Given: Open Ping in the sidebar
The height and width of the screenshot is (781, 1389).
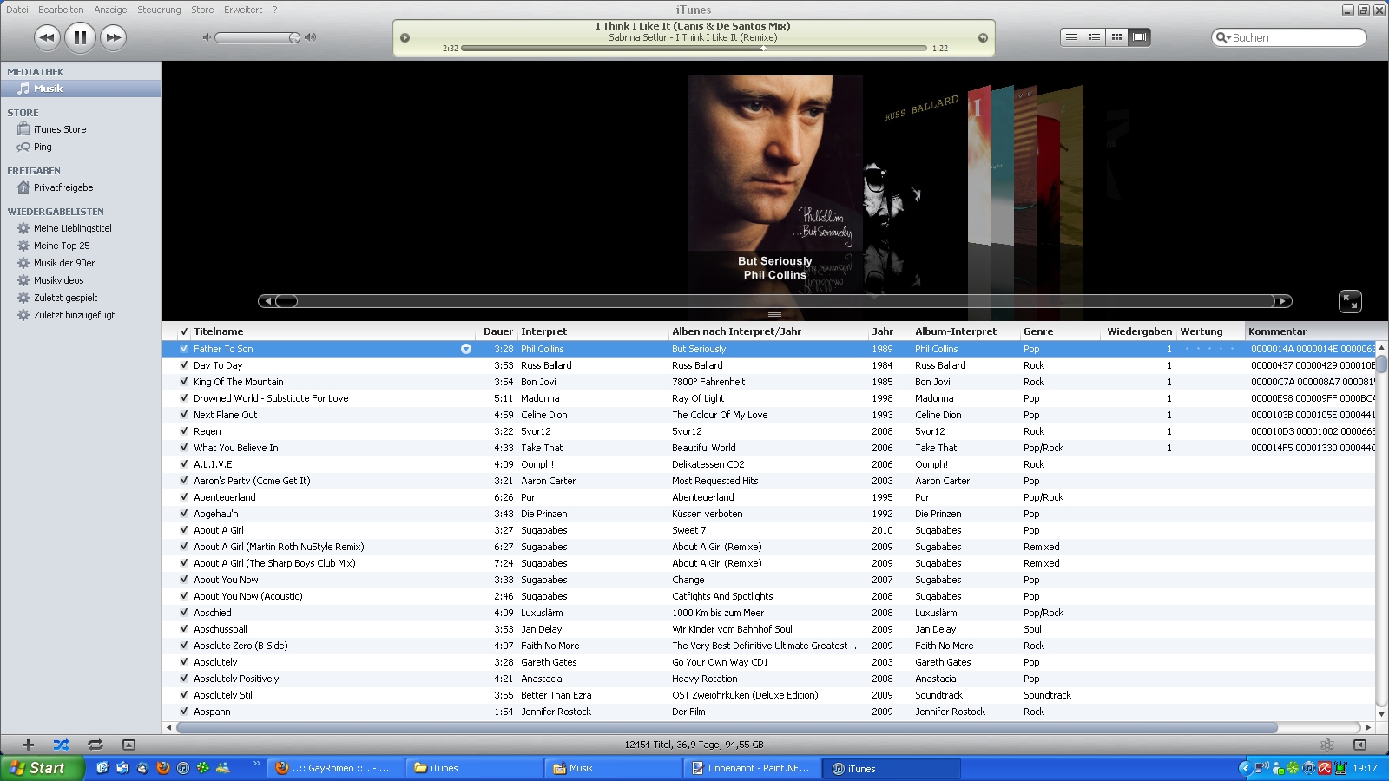Looking at the screenshot, I should coord(43,147).
